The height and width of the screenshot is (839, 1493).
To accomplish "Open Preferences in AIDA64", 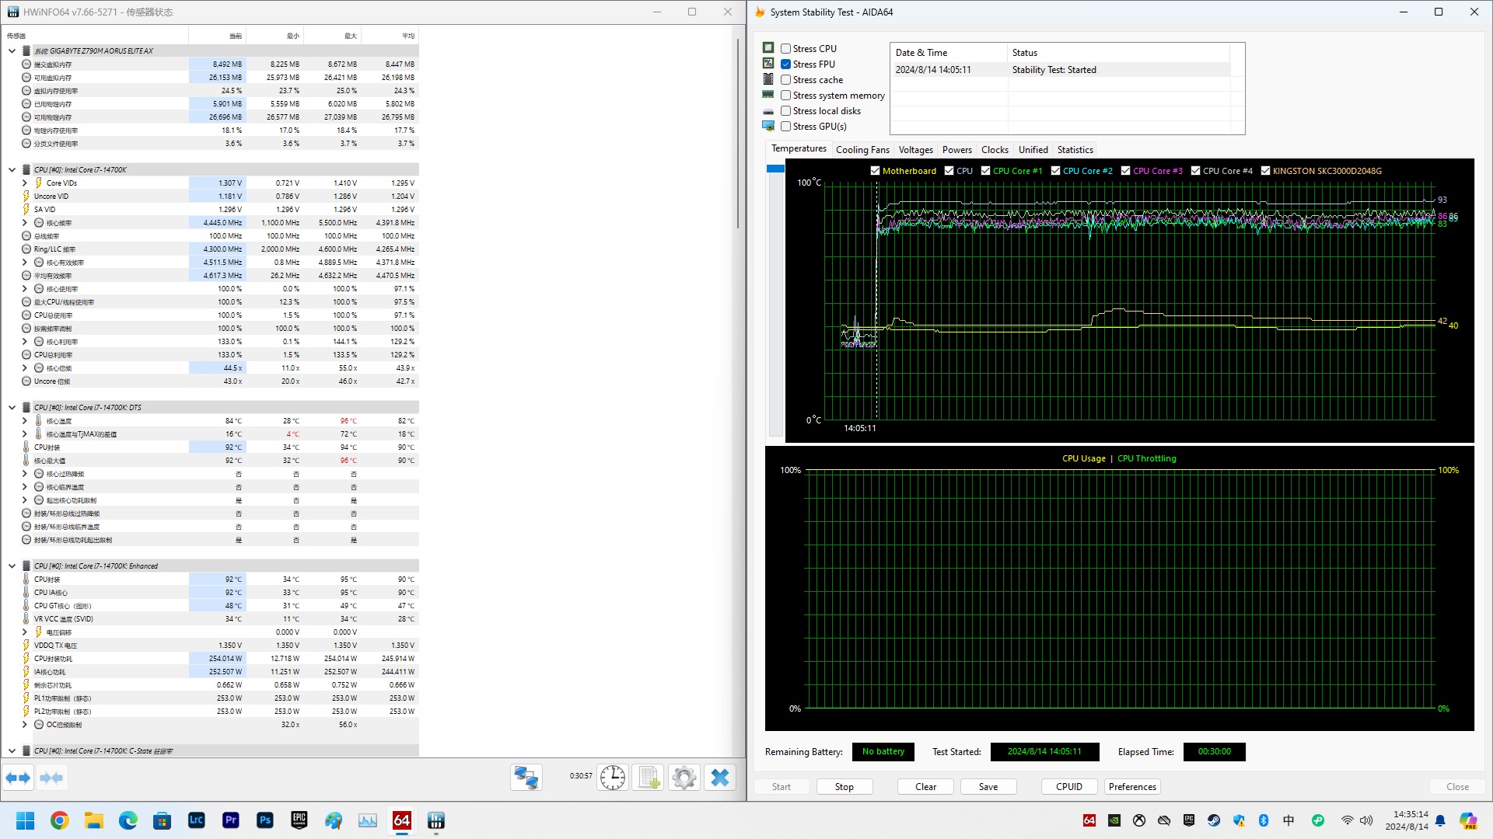I will (1132, 787).
